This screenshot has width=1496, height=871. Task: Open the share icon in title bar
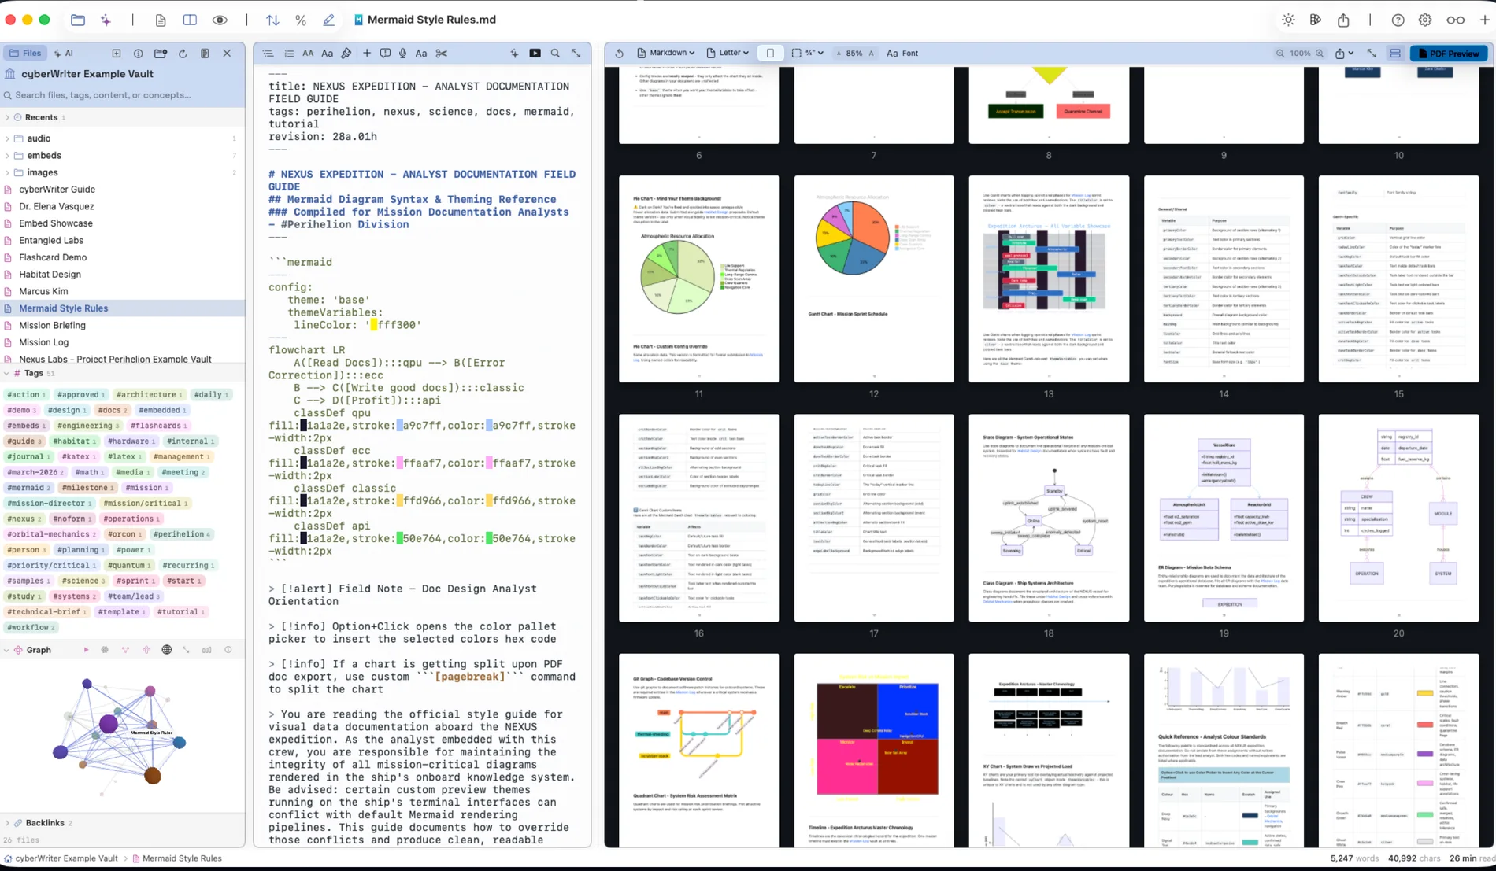1343,20
